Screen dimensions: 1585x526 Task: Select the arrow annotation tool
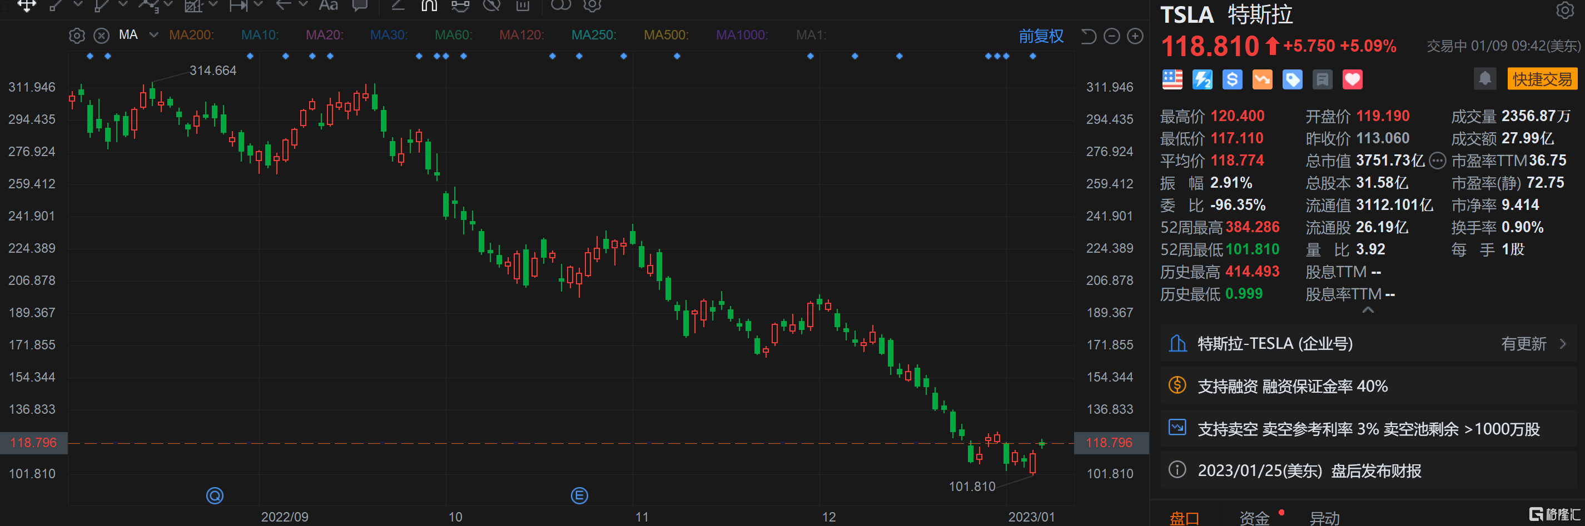coord(284,5)
